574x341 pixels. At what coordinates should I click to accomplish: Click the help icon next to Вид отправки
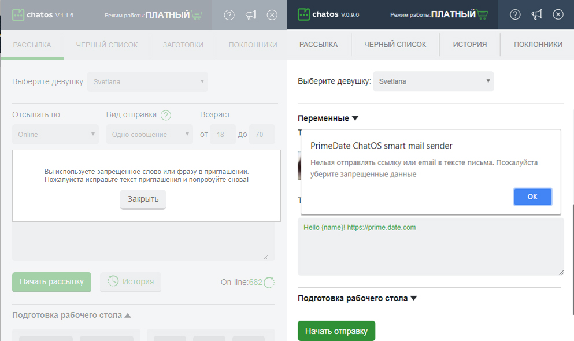[x=166, y=115]
